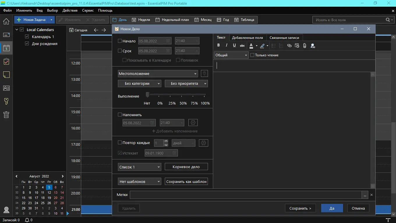Viewport: 396px width, 223px height.
Task: Expand the Без категории dropdown
Action: [139, 84]
